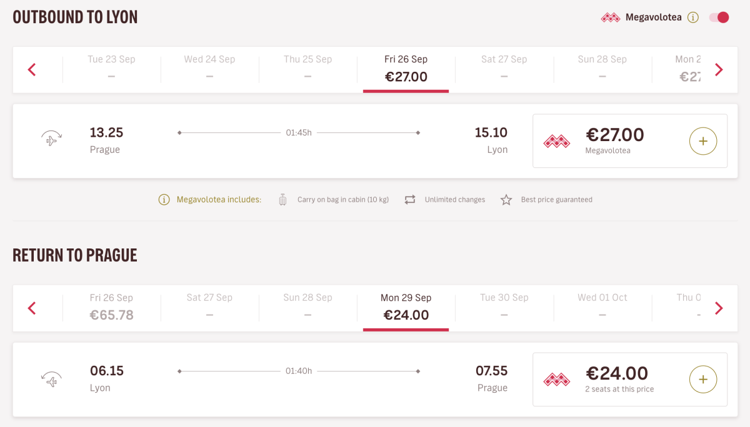Viewport: 750px width, 427px height.
Task: Click the info icon beside Megavolotea includes
Action: click(x=164, y=200)
